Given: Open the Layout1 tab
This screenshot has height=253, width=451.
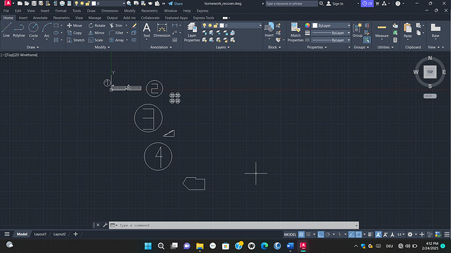Looking at the screenshot, I should 41,234.
